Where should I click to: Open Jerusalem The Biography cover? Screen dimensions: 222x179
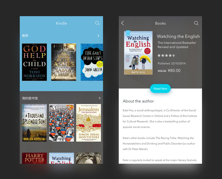pos(89,123)
